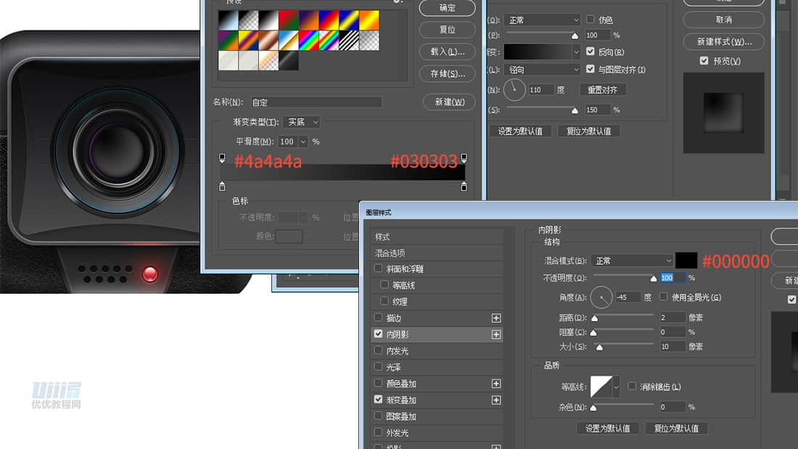Uncheck the 反向 reverse checkbox
The height and width of the screenshot is (449, 798).
[x=591, y=52]
